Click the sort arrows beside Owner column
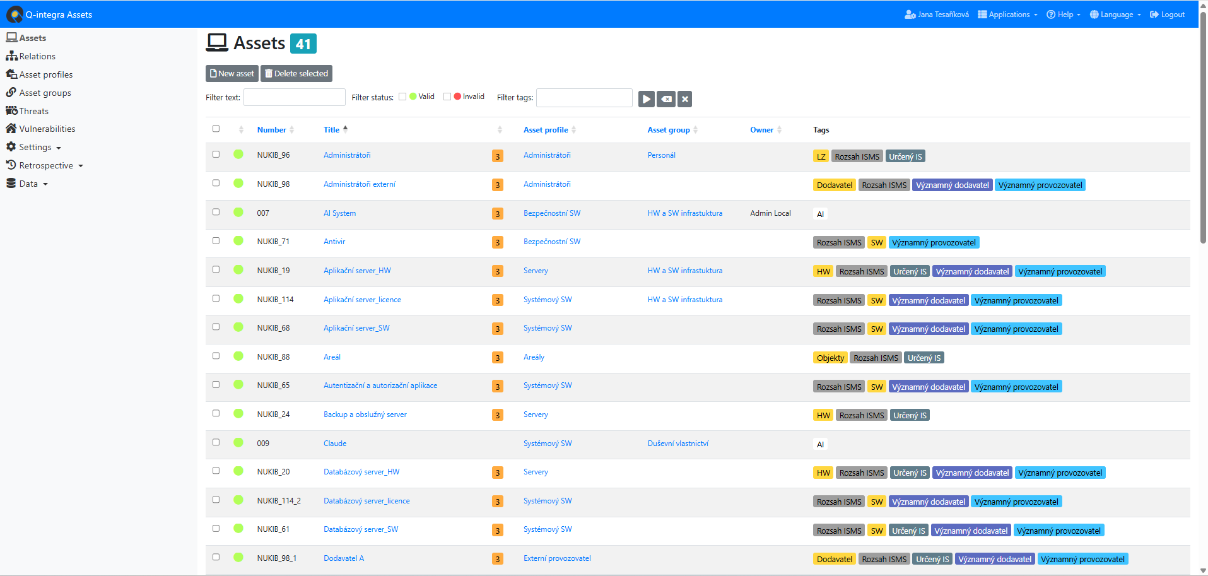 pyautogui.click(x=779, y=130)
